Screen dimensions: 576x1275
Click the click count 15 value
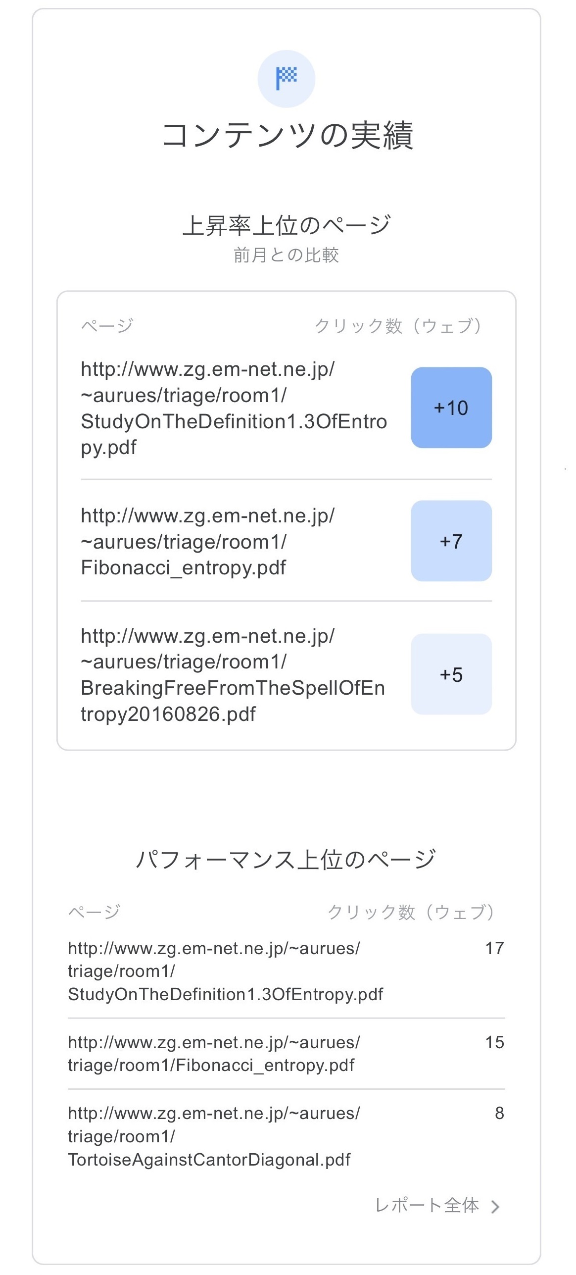coord(494,1042)
